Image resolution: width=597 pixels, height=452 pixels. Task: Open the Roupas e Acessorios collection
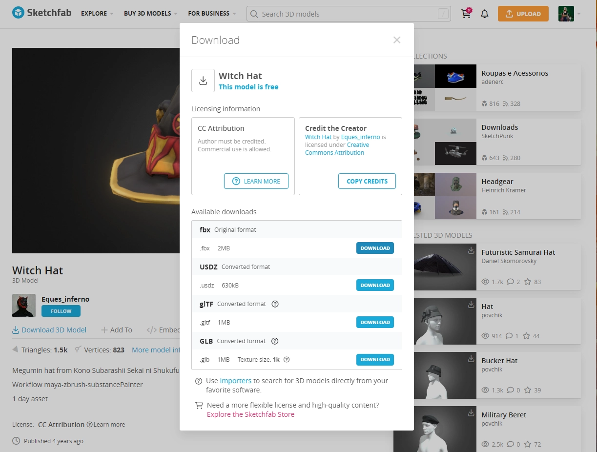[515, 73]
